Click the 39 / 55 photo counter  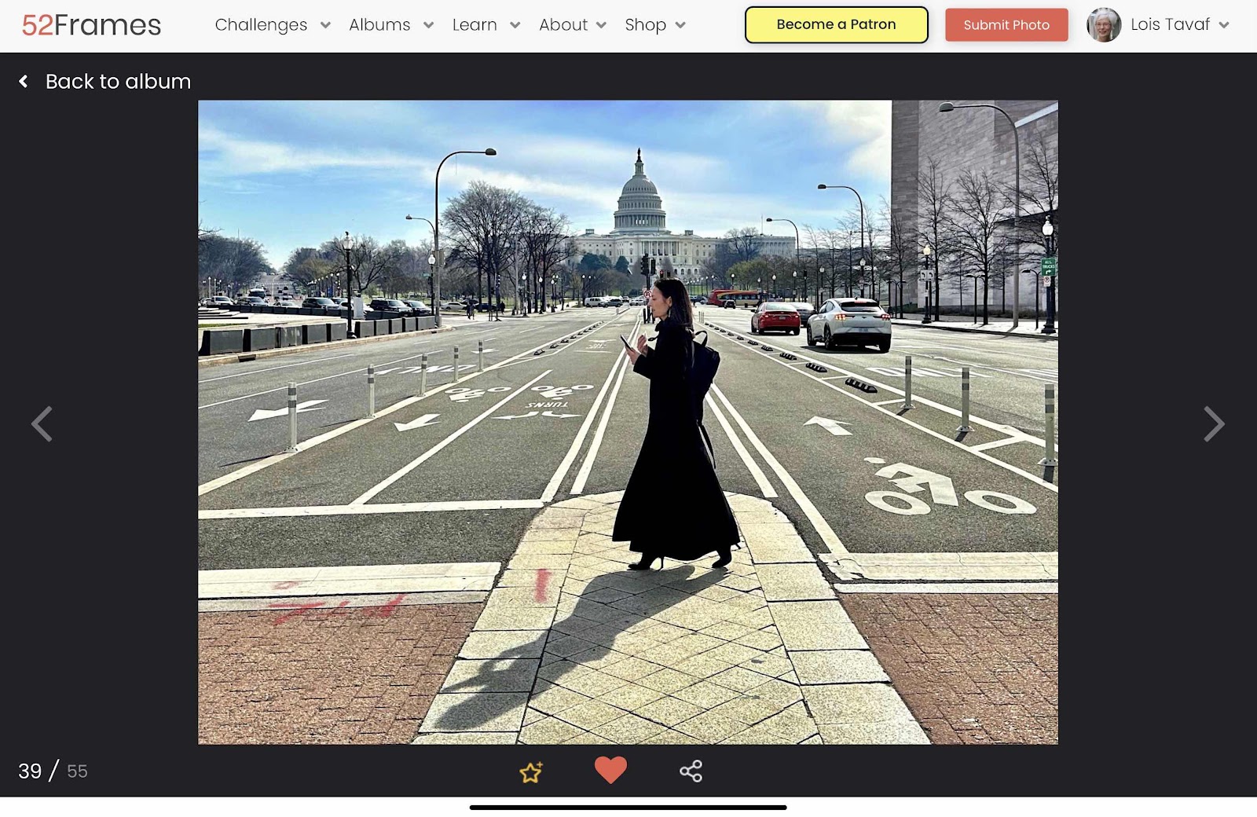point(53,771)
